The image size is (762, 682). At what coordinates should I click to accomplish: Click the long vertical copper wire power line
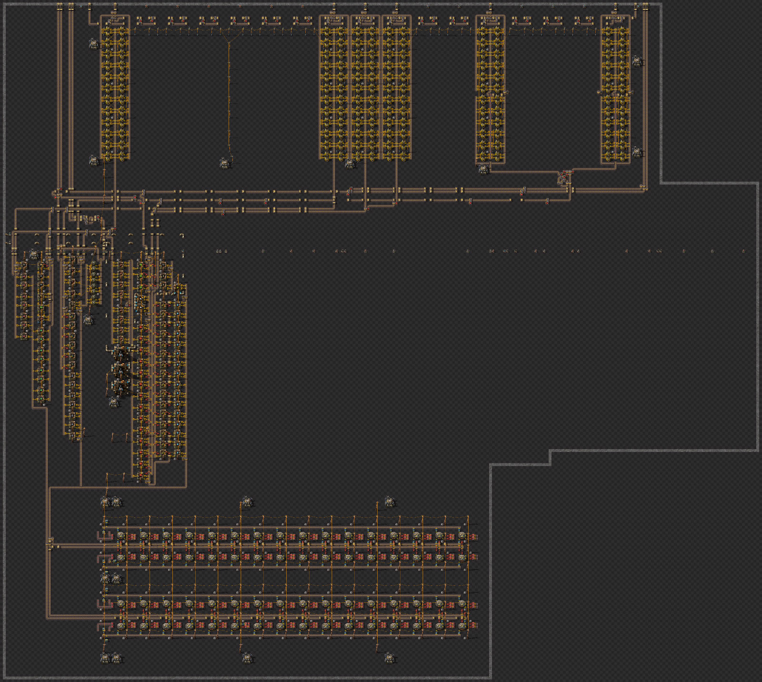coord(230,95)
